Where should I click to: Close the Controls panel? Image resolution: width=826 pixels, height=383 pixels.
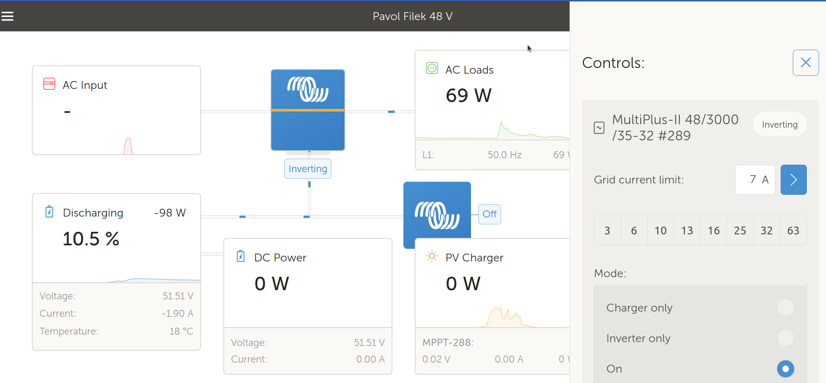click(806, 63)
